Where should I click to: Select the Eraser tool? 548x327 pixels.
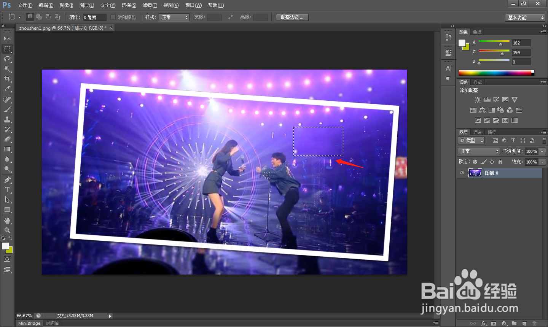coord(7,139)
